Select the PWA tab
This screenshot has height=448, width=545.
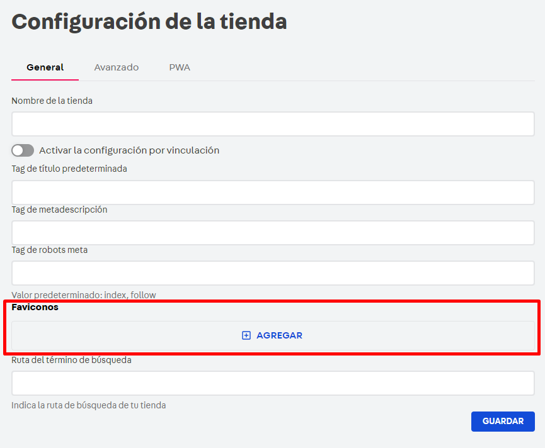pos(180,67)
